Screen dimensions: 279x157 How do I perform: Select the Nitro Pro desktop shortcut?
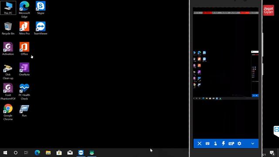pos(24,28)
